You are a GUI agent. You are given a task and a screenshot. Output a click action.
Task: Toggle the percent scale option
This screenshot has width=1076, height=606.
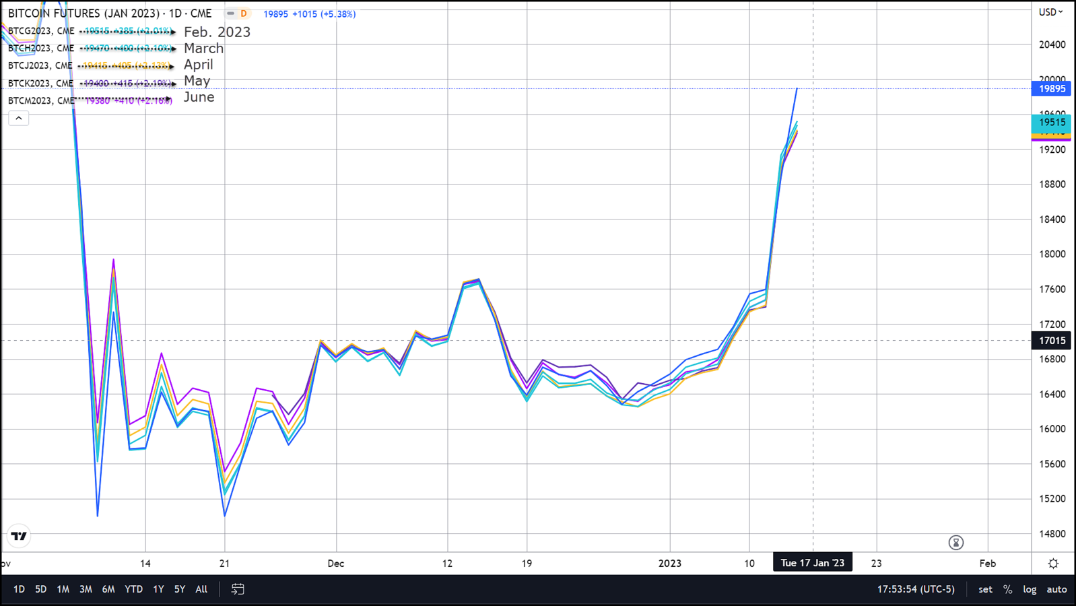[x=1007, y=589]
